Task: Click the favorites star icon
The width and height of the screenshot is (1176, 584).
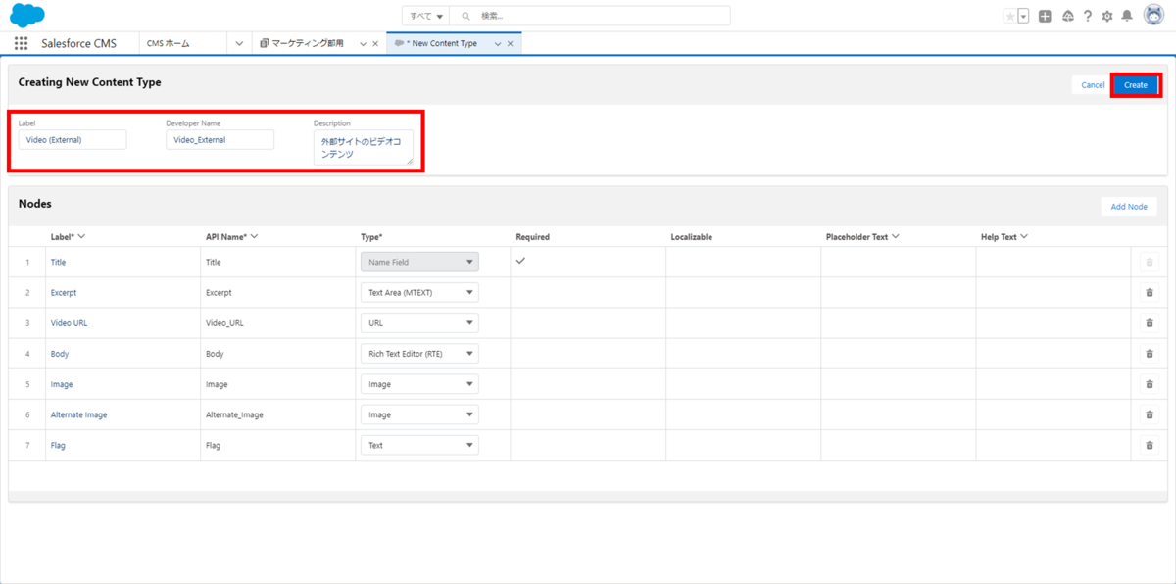Action: 1010,16
